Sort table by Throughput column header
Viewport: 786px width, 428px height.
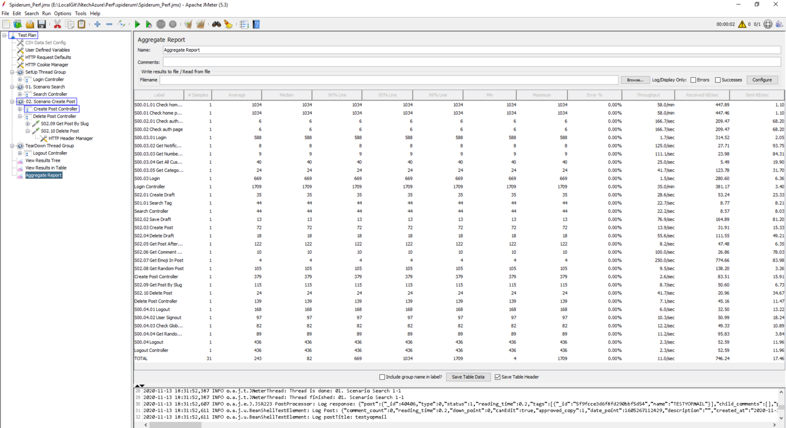(648, 95)
